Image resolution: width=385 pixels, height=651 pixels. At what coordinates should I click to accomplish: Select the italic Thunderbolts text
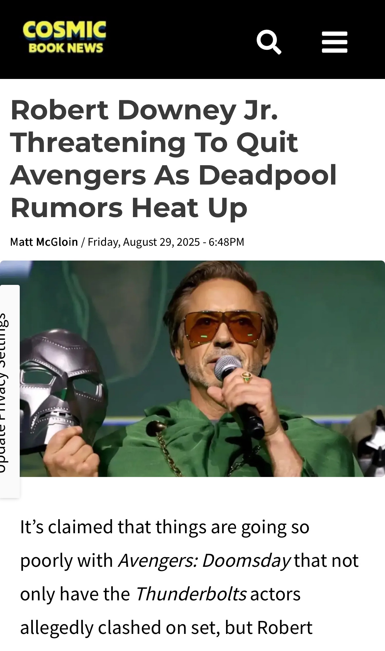coord(191,593)
